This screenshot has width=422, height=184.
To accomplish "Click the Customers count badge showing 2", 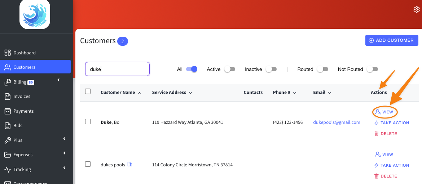I will [x=123, y=41].
